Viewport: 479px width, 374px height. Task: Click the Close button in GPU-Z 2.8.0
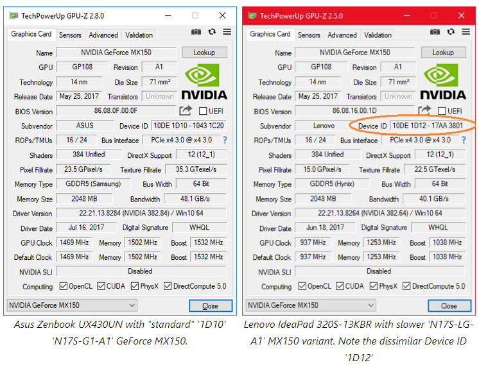211,305
